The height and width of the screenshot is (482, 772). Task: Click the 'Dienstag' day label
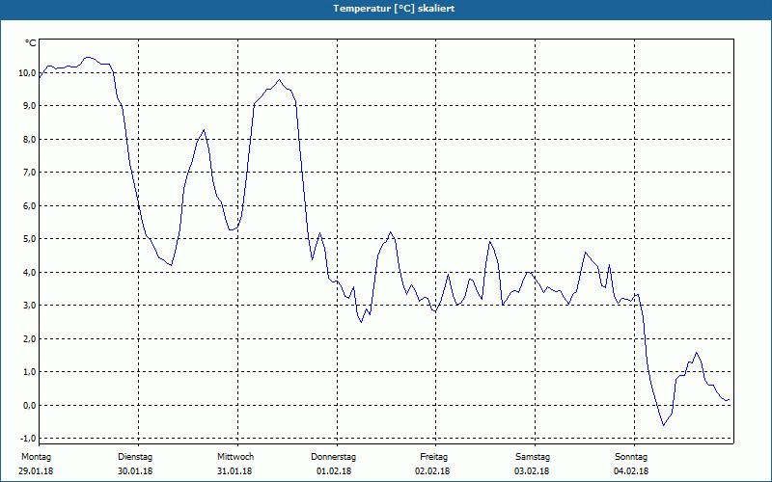(x=135, y=457)
